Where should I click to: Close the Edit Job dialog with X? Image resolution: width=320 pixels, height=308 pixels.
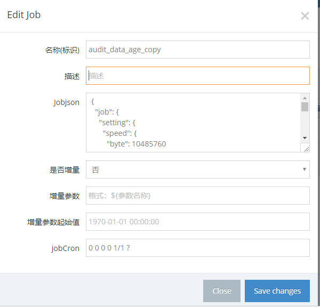point(305,15)
